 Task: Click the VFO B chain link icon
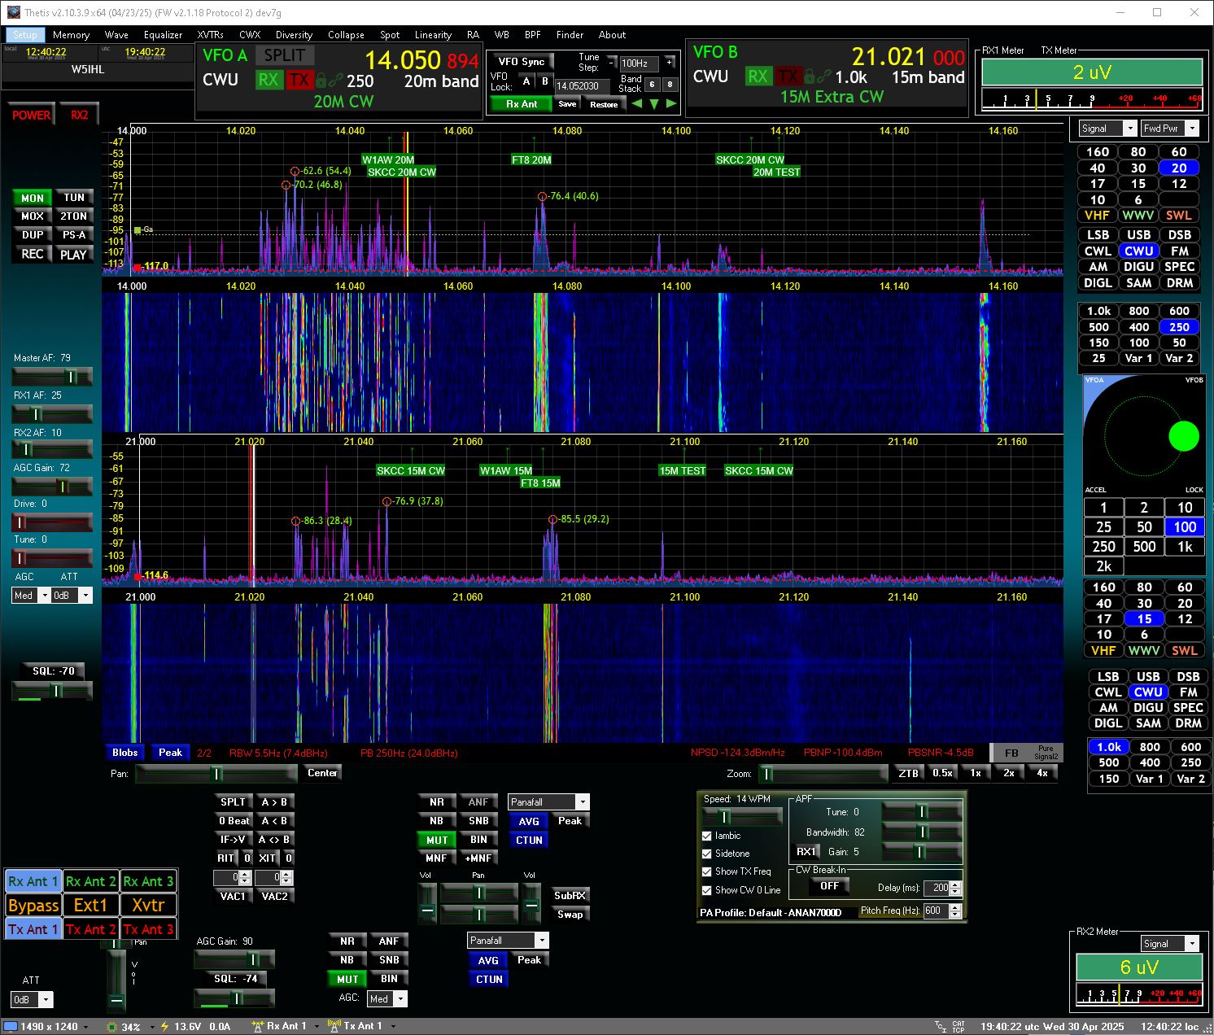825,76
